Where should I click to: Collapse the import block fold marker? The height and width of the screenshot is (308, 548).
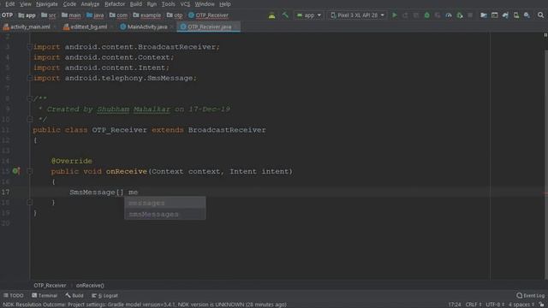30,47
